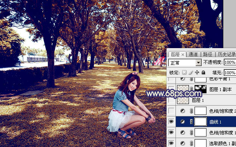The width and height of the screenshot is (236, 147).
Task: Toggle lock all padlock icon
Action: [204, 72]
